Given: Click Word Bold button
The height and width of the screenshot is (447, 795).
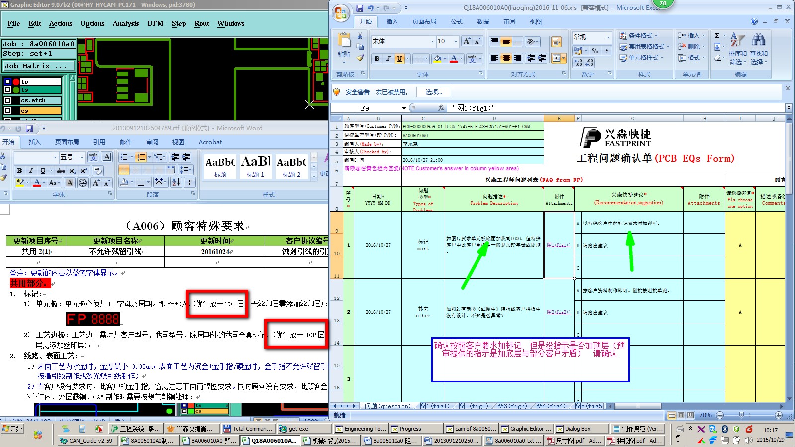Looking at the screenshot, I should tap(19, 170).
